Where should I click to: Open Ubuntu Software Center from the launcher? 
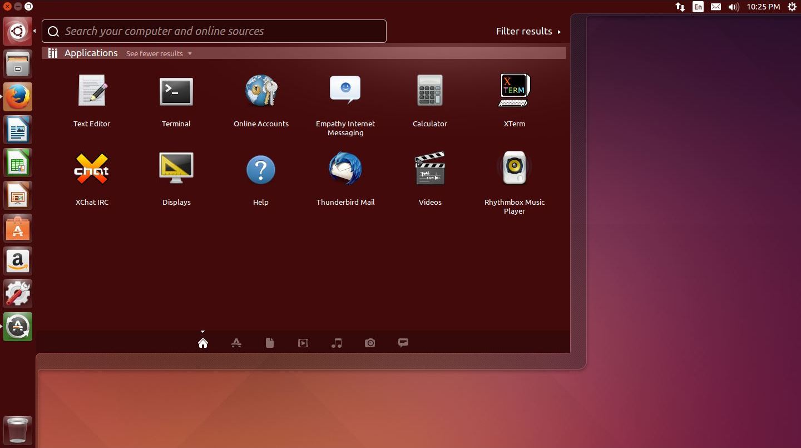[18, 228]
